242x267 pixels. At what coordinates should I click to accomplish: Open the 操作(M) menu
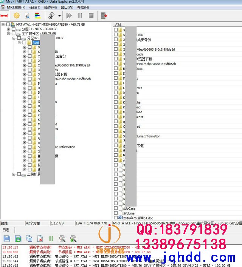(51, 7)
